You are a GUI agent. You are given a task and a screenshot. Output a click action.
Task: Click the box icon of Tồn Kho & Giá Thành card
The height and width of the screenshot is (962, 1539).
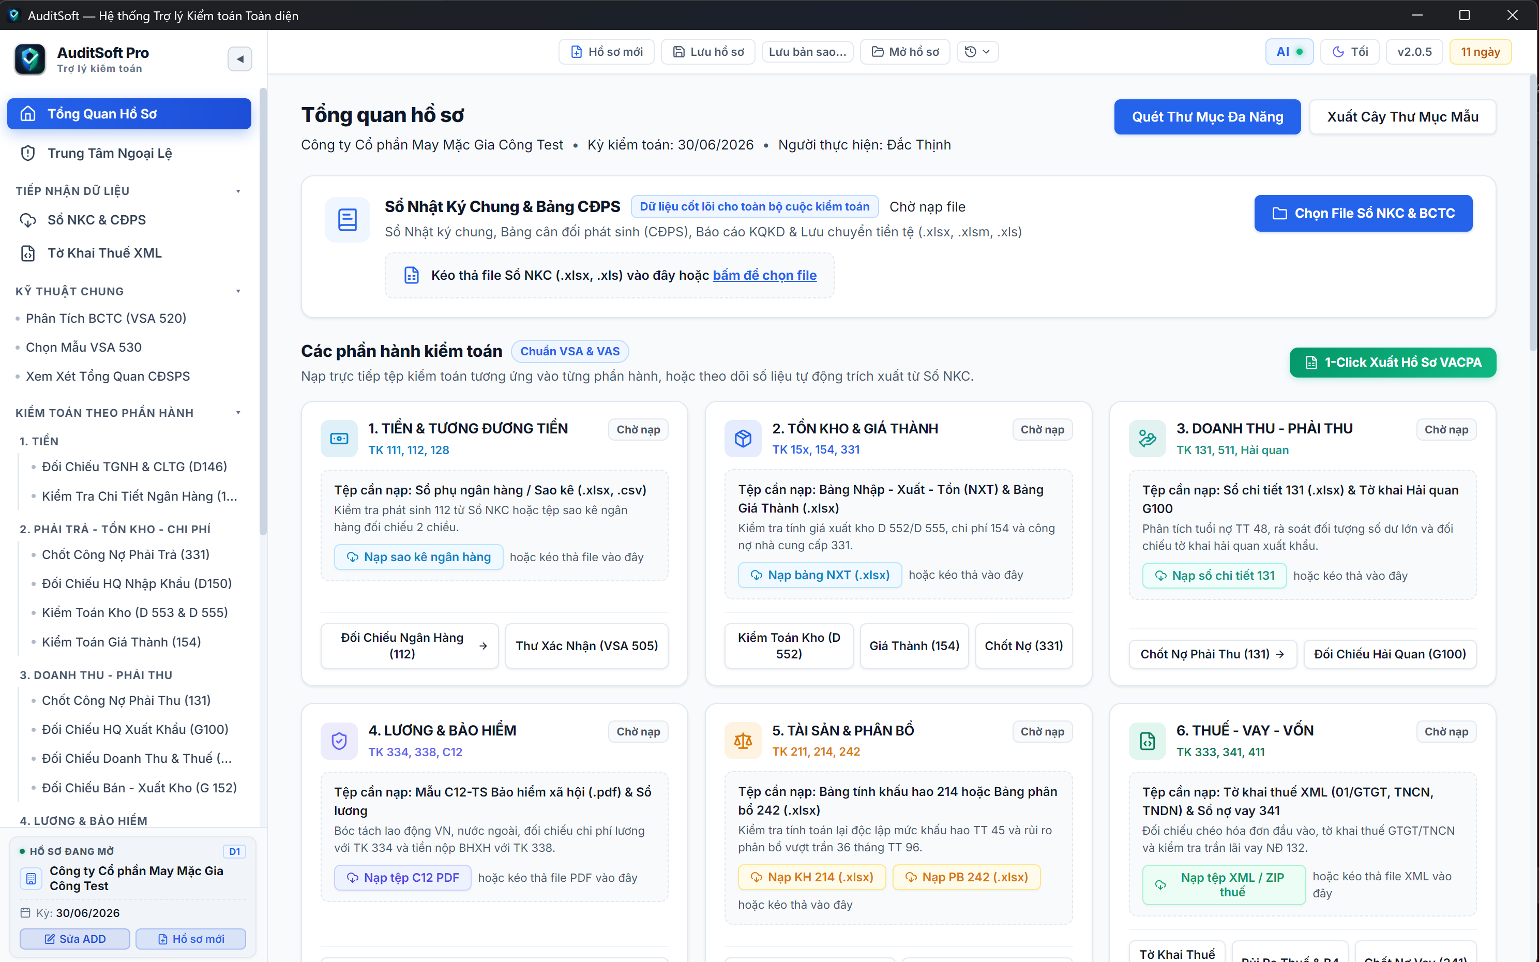coord(743,439)
